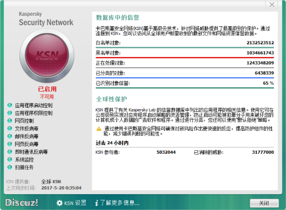The height and width of the screenshot is (210, 286).
Task: Click the 不可用 status text
Action: pos(47,97)
